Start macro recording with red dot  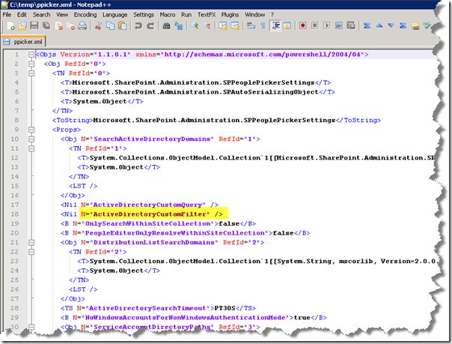coord(302,25)
